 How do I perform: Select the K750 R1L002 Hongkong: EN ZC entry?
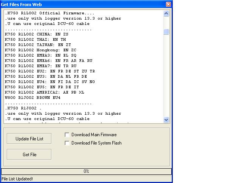[40, 50]
